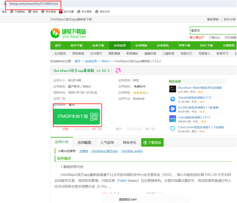Open the 苹果下载 navigation item
This screenshot has height=203, width=237.
point(184,45)
